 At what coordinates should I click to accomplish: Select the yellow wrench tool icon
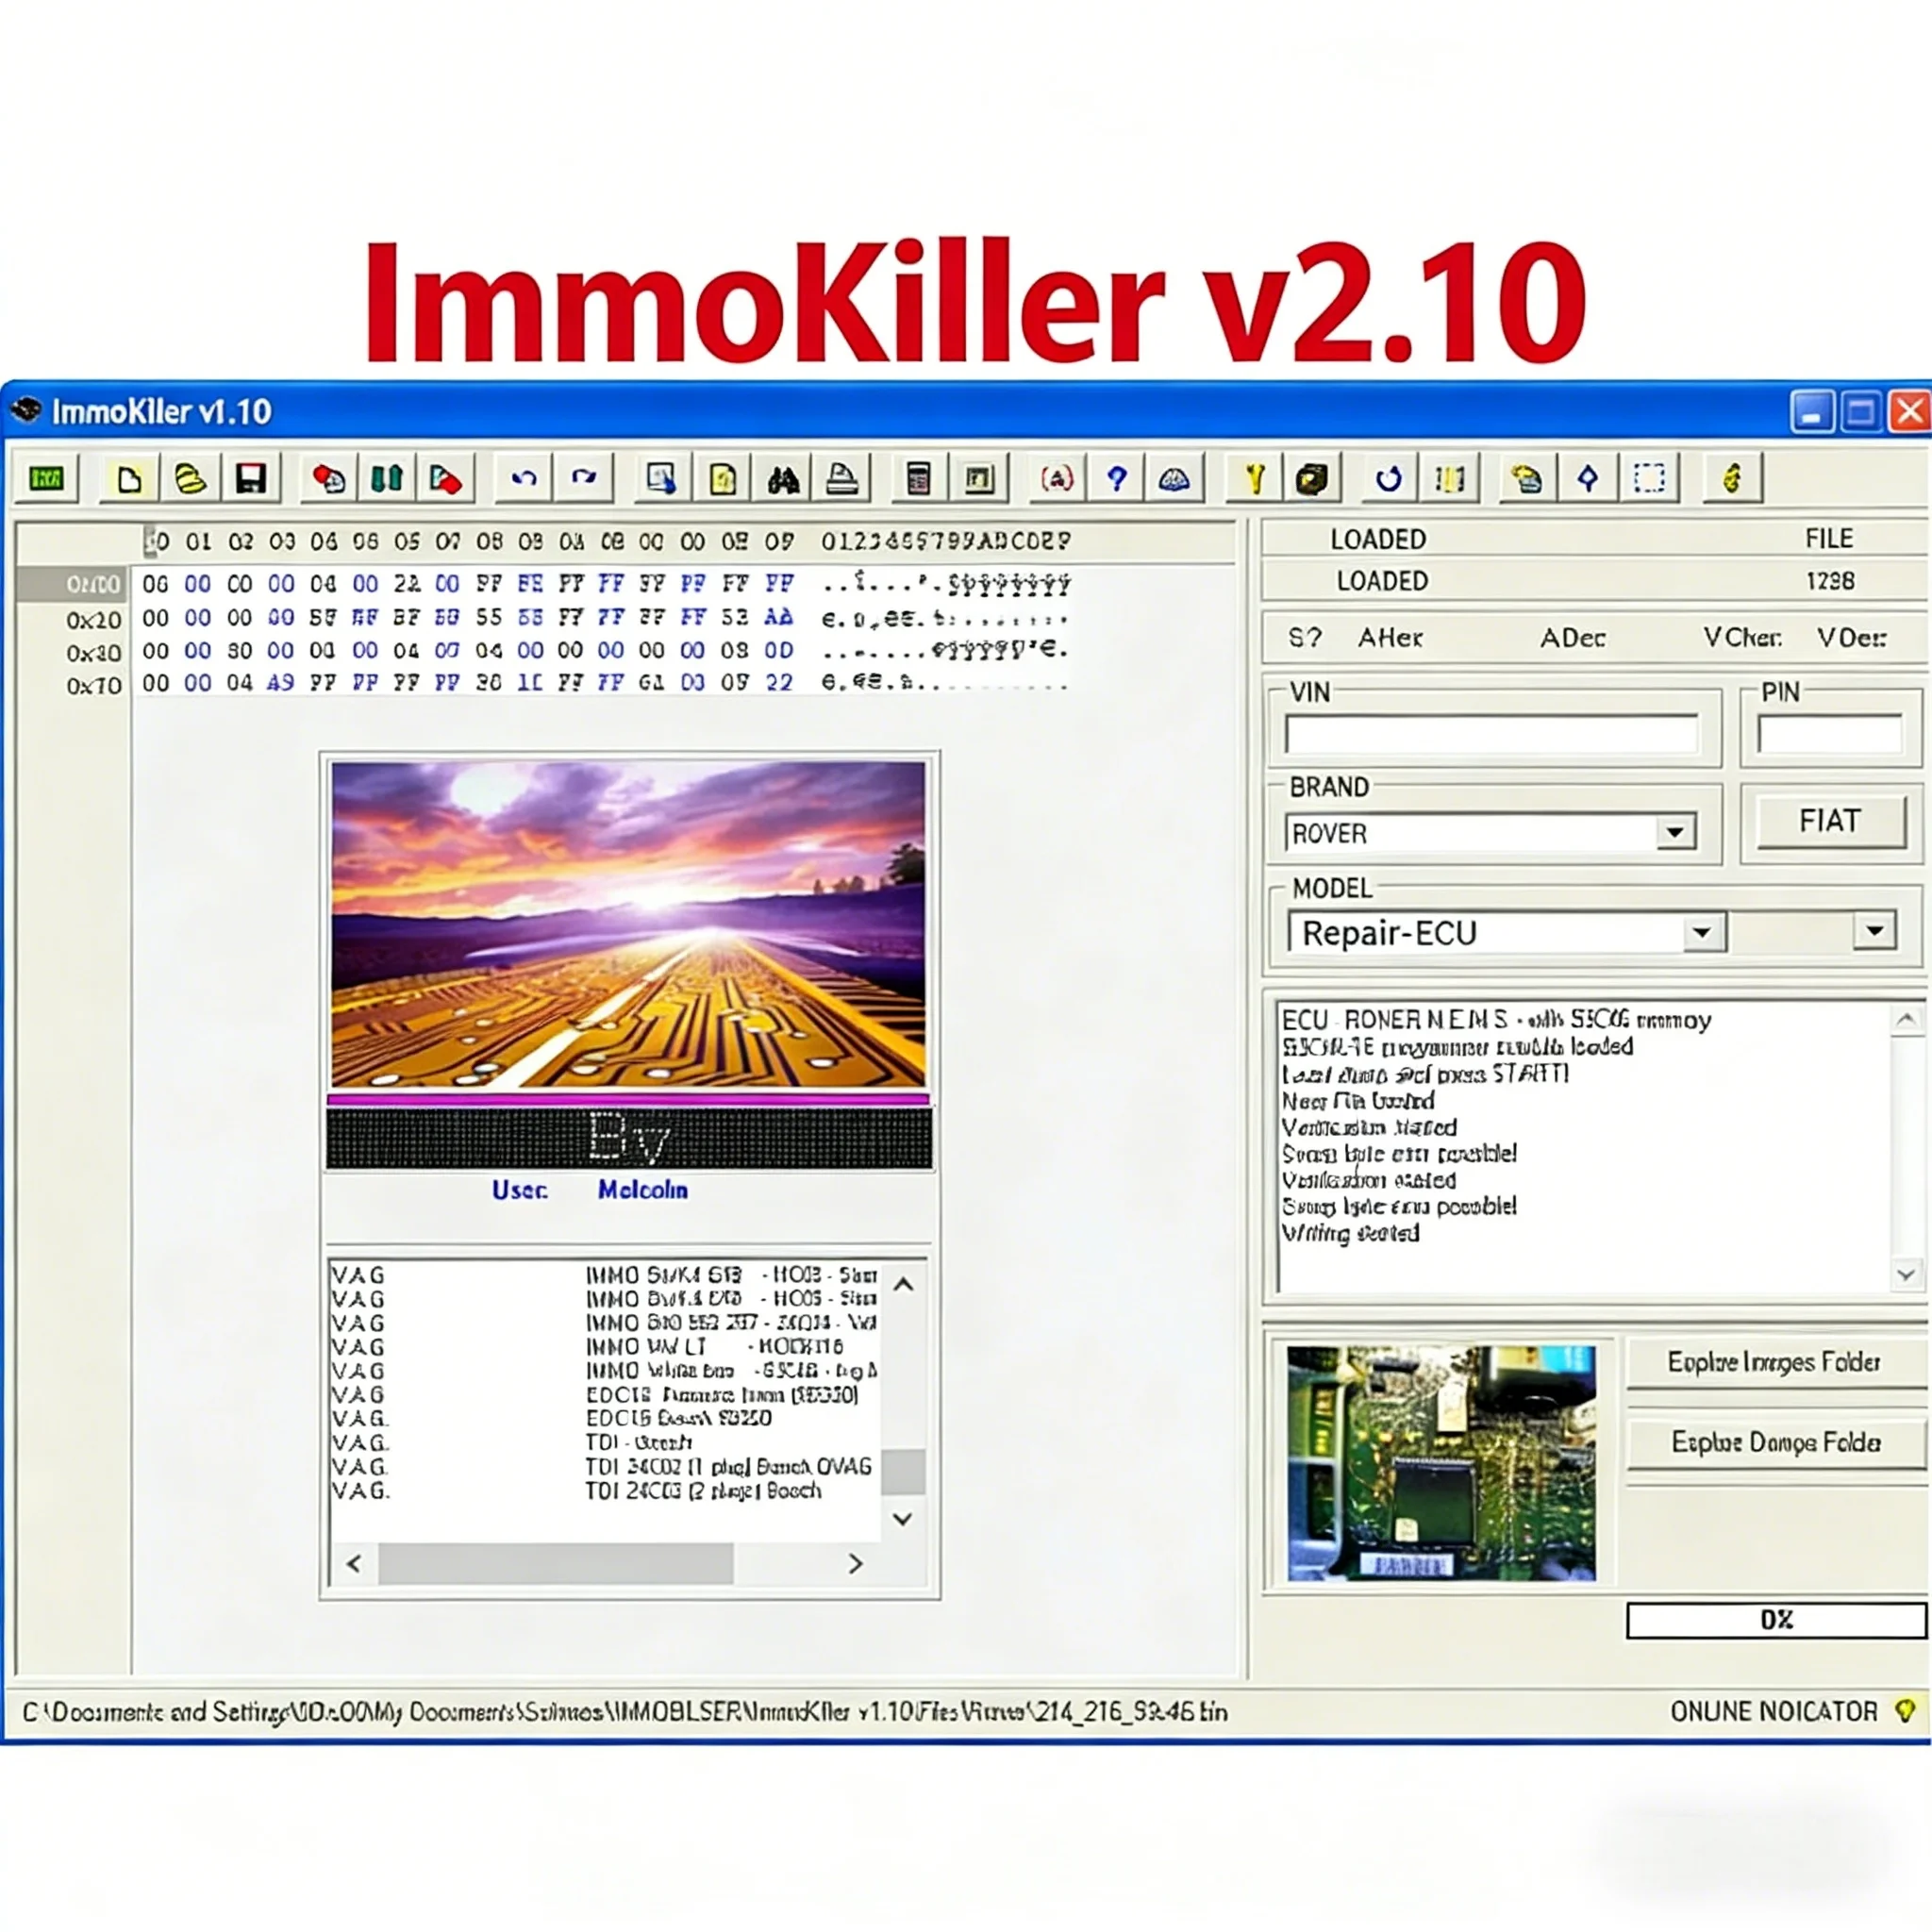pyautogui.click(x=1254, y=479)
